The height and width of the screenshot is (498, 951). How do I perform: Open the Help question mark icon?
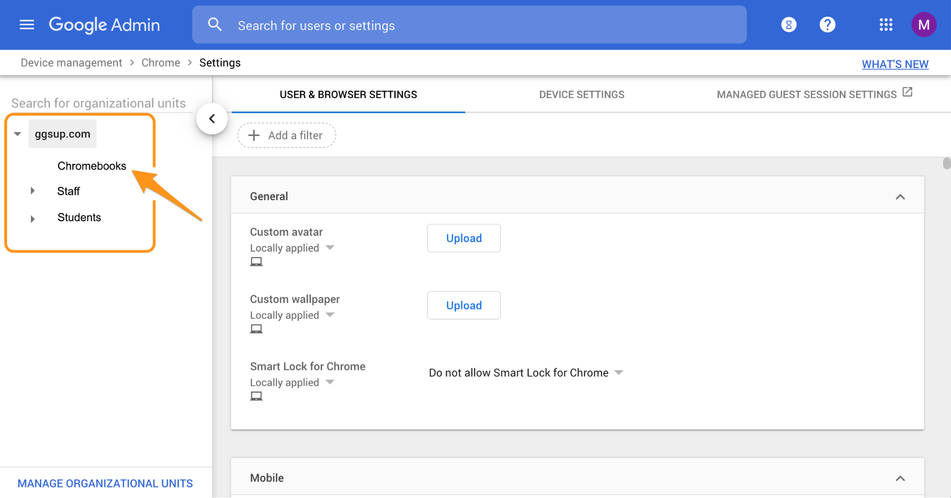827,25
